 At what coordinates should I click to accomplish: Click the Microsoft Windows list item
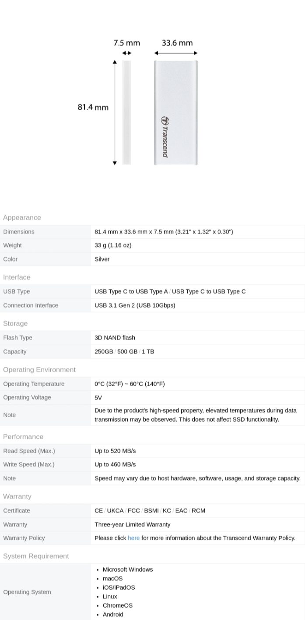pyautogui.click(x=128, y=570)
